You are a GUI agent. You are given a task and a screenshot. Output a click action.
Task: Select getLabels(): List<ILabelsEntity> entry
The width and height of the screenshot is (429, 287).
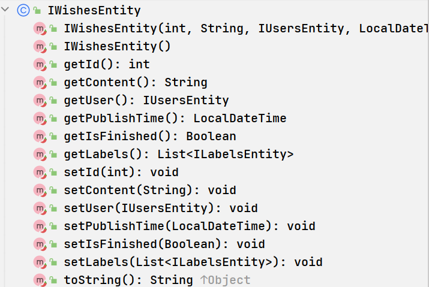point(179,155)
